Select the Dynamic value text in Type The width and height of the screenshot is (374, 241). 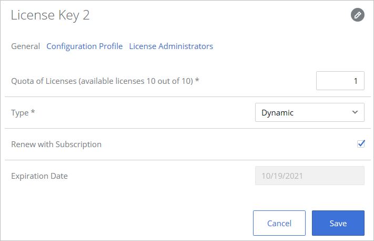coord(277,112)
